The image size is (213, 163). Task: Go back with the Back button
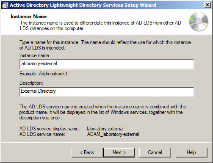[87, 152]
